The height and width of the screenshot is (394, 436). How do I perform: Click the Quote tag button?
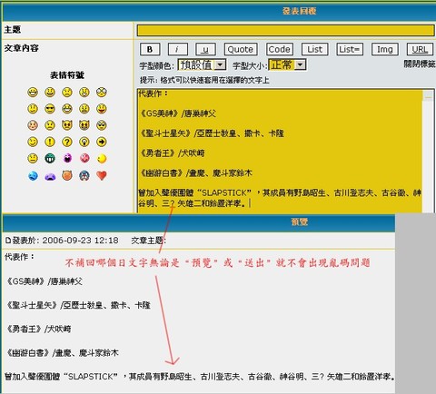tap(241, 49)
